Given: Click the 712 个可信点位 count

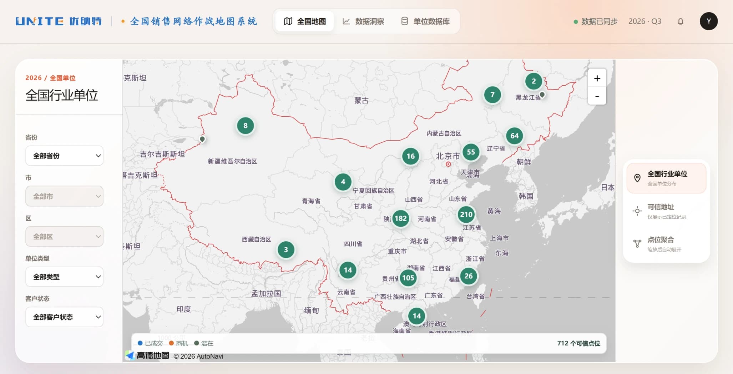Looking at the screenshot, I should (x=578, y=343).
